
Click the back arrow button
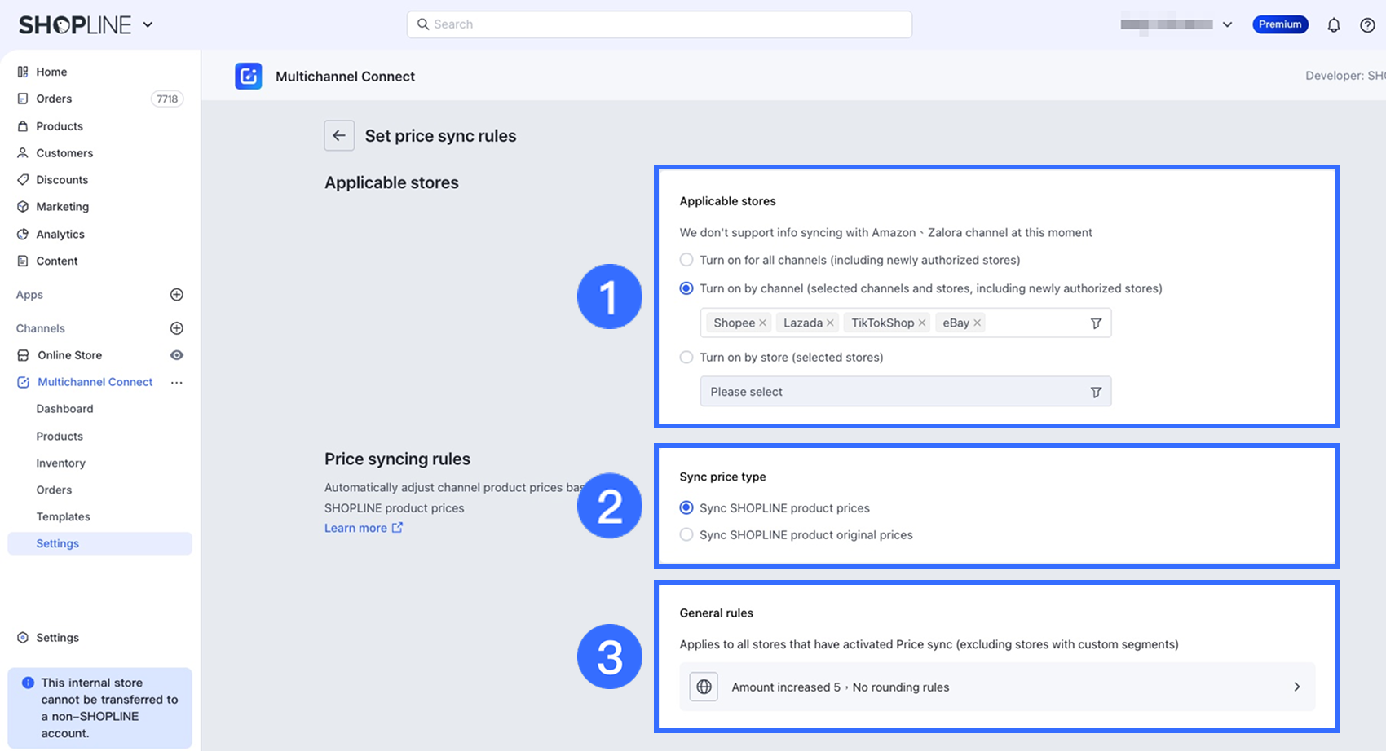[x=339, y=136]
